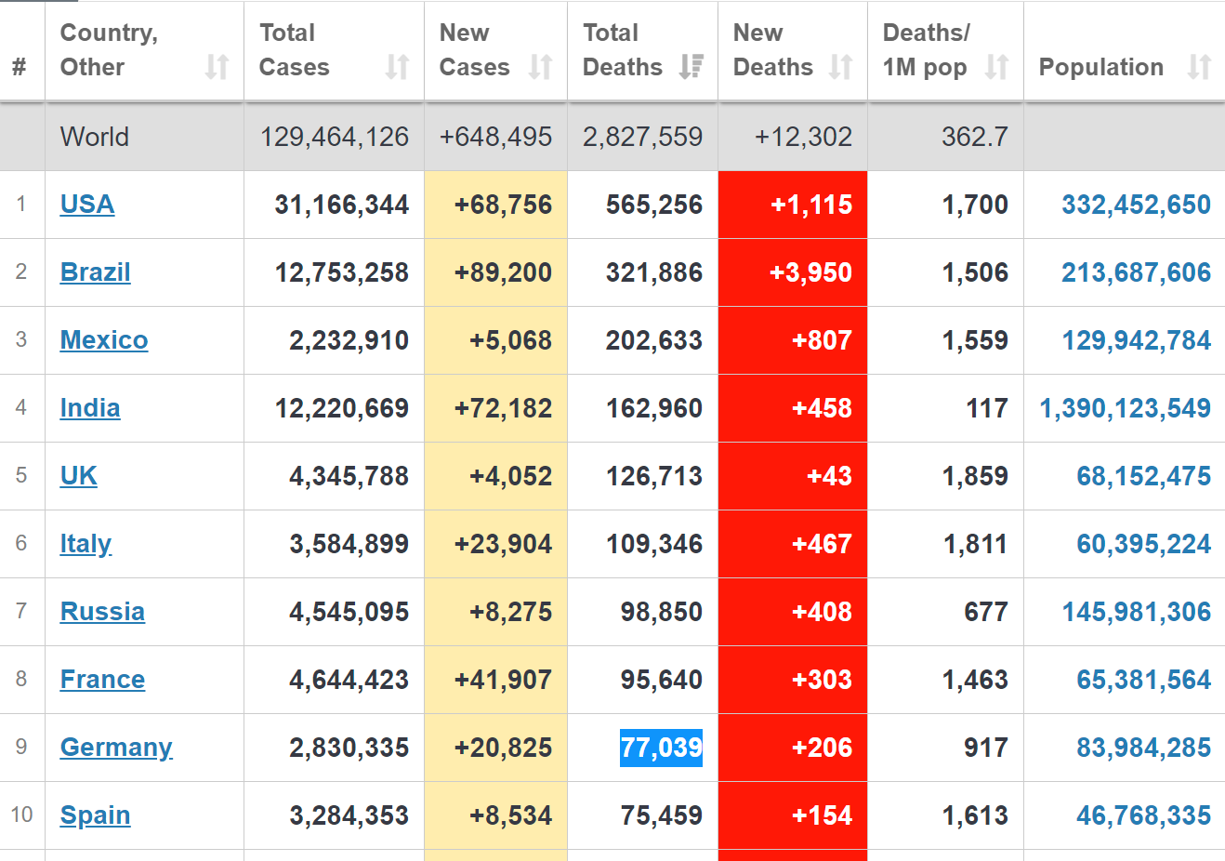Open Spain country link

coord(95,815)
